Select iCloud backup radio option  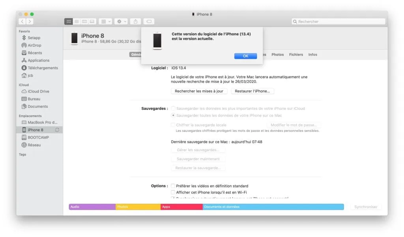point(172,108)
